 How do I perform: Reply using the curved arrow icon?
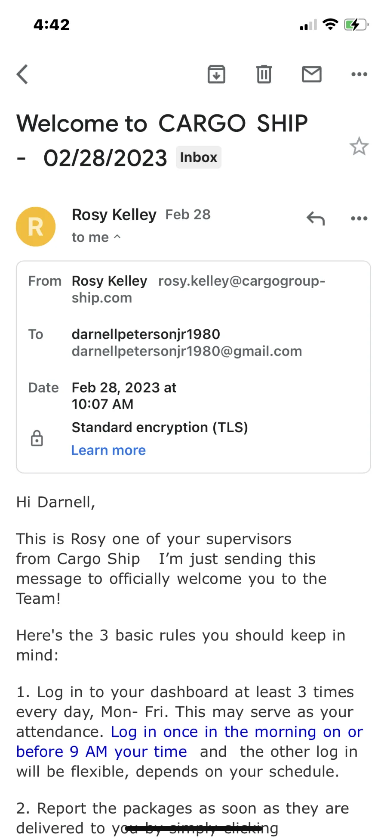[x=316, y=218]
